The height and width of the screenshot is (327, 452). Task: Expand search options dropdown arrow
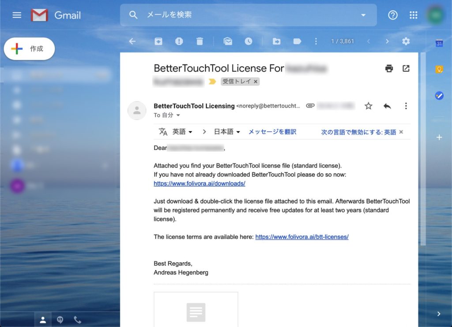(364, 15)
